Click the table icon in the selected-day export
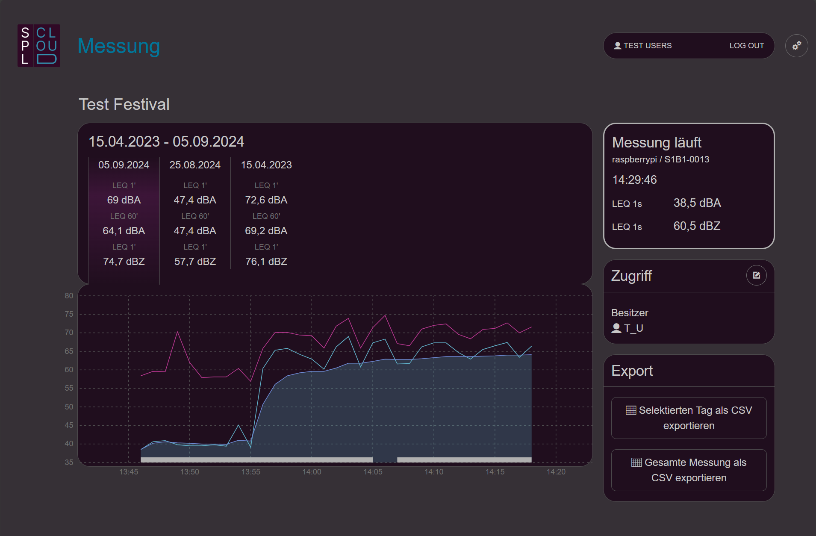The image size is (816, 536). click(x=631, y=410)
